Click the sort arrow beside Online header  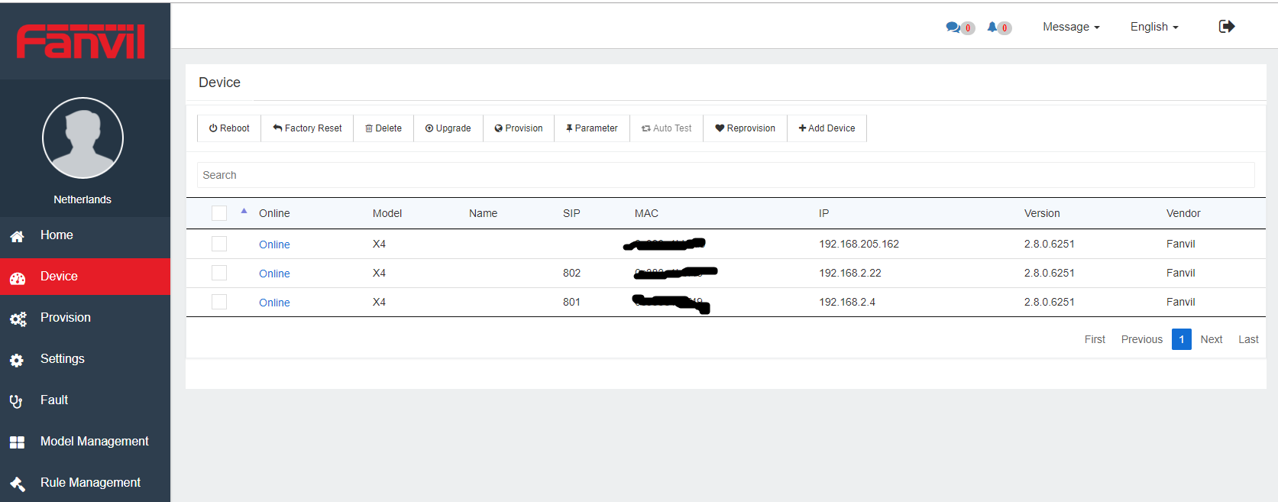[244, 211]
